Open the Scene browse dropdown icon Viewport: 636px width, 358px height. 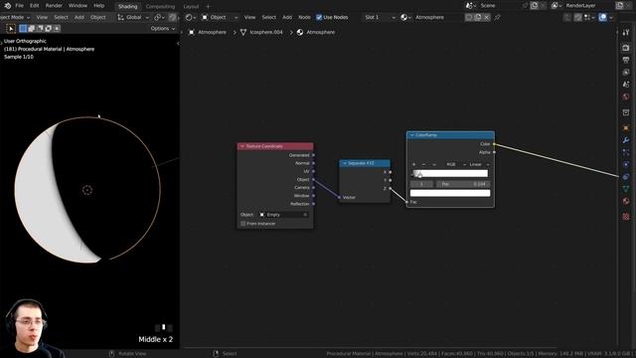point(470,6)
